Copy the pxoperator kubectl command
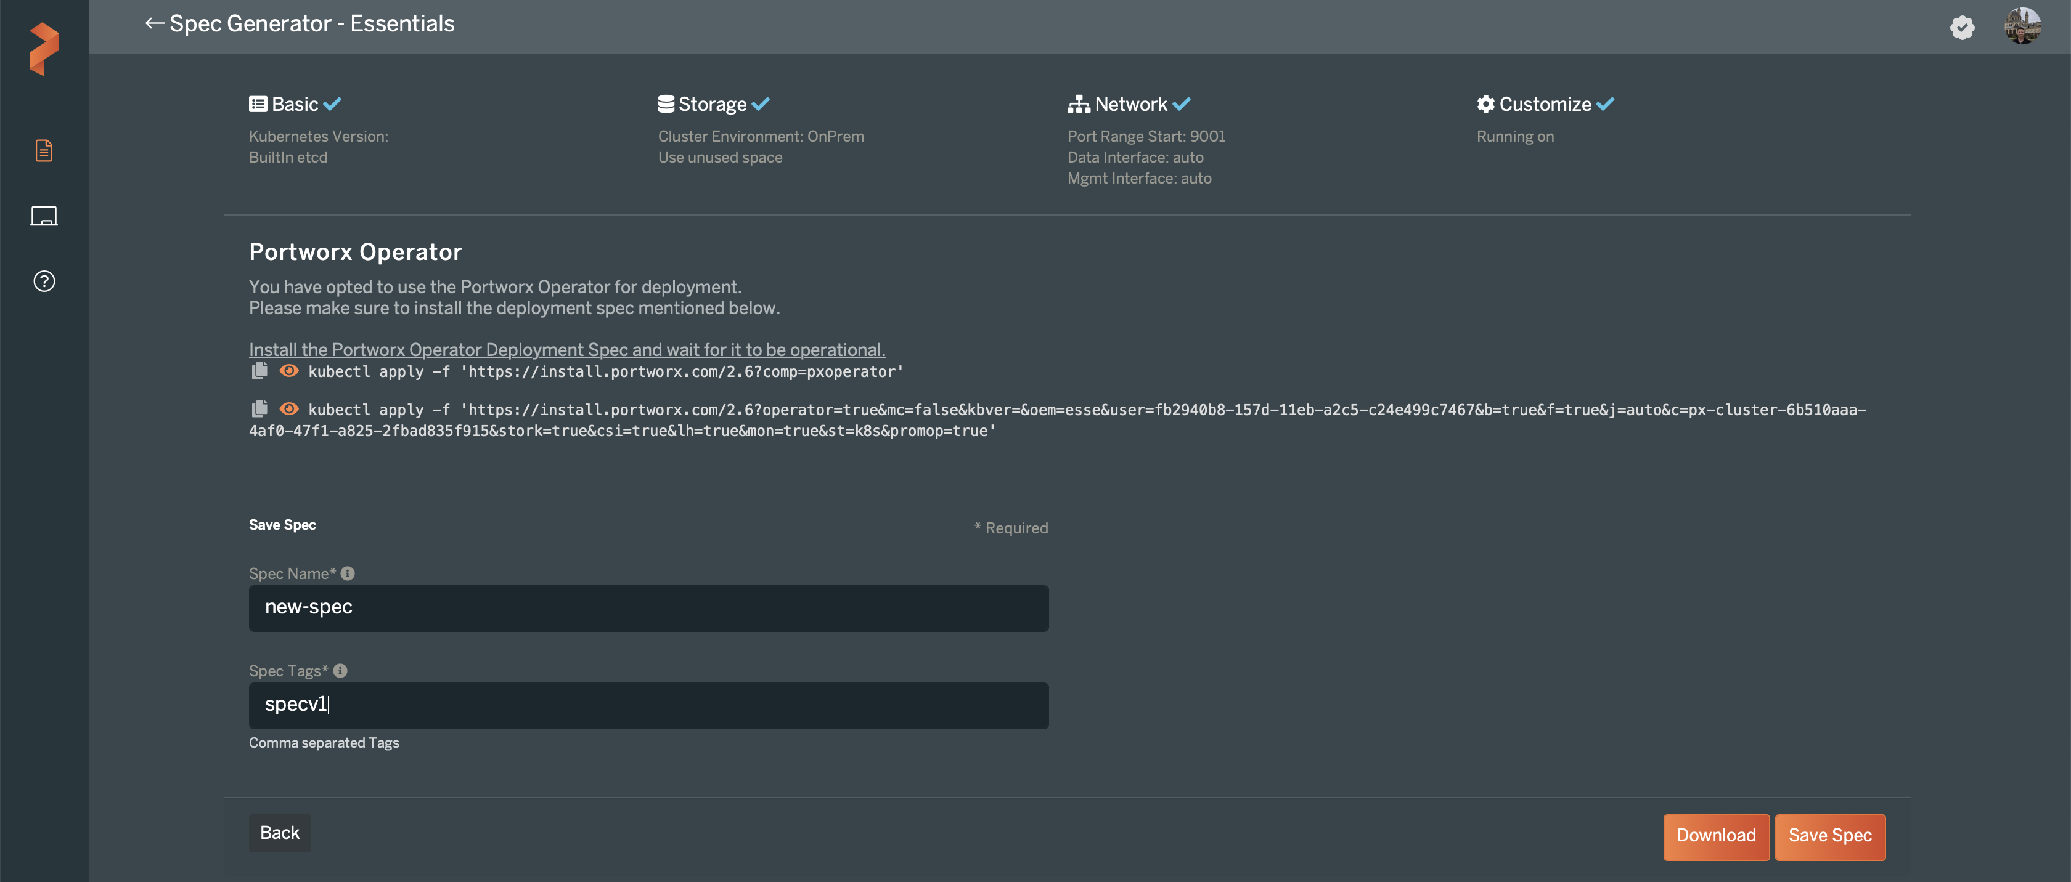Viewport: 2071px width, 882px height. 259,371
